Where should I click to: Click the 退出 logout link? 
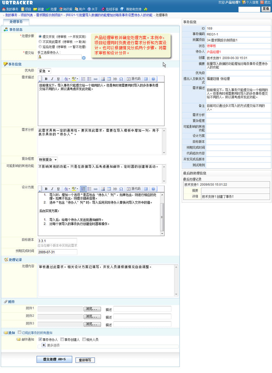(265, 2)
